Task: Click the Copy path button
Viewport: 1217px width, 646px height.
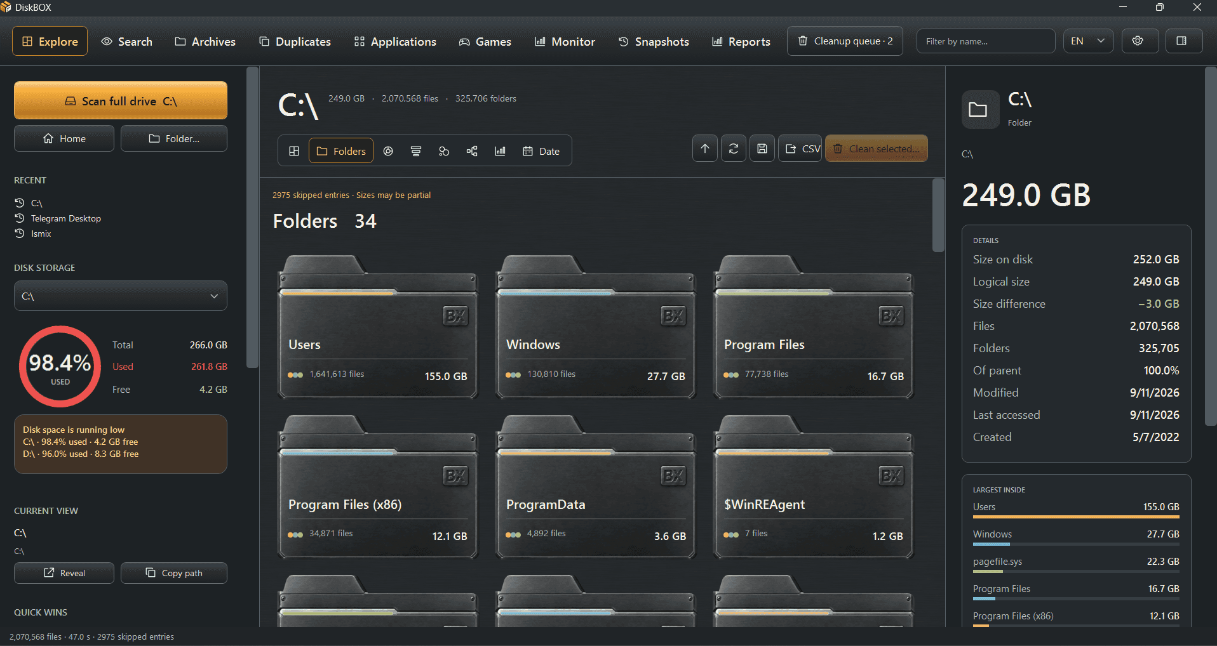Action: (174, 573)
